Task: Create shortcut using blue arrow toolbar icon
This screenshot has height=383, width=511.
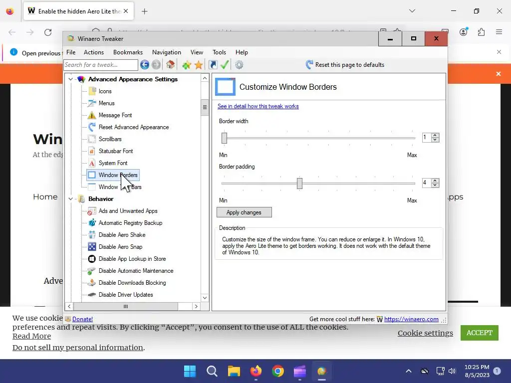Action: [x=213, y=65]
